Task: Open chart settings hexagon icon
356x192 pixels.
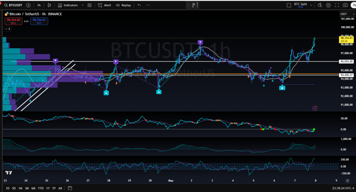Action: point(328,5)
